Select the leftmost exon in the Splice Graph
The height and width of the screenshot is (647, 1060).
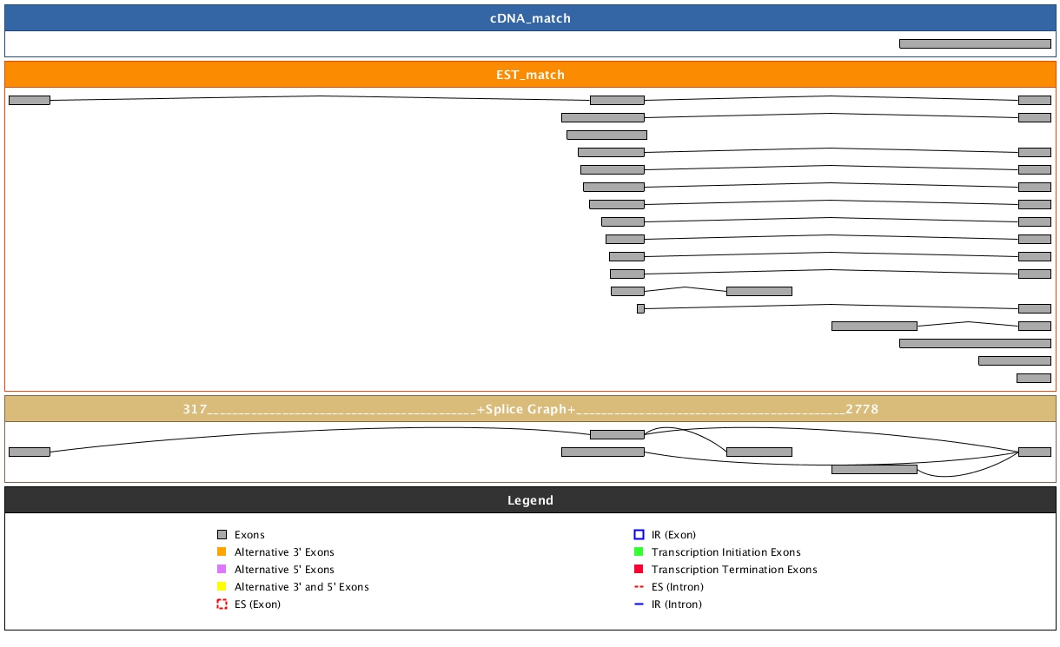click(x=30, y=452)
